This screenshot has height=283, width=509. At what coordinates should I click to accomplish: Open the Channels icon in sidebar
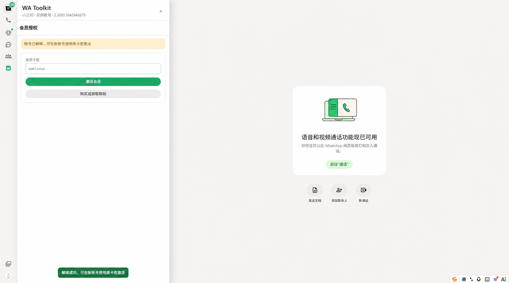(8, 45)
